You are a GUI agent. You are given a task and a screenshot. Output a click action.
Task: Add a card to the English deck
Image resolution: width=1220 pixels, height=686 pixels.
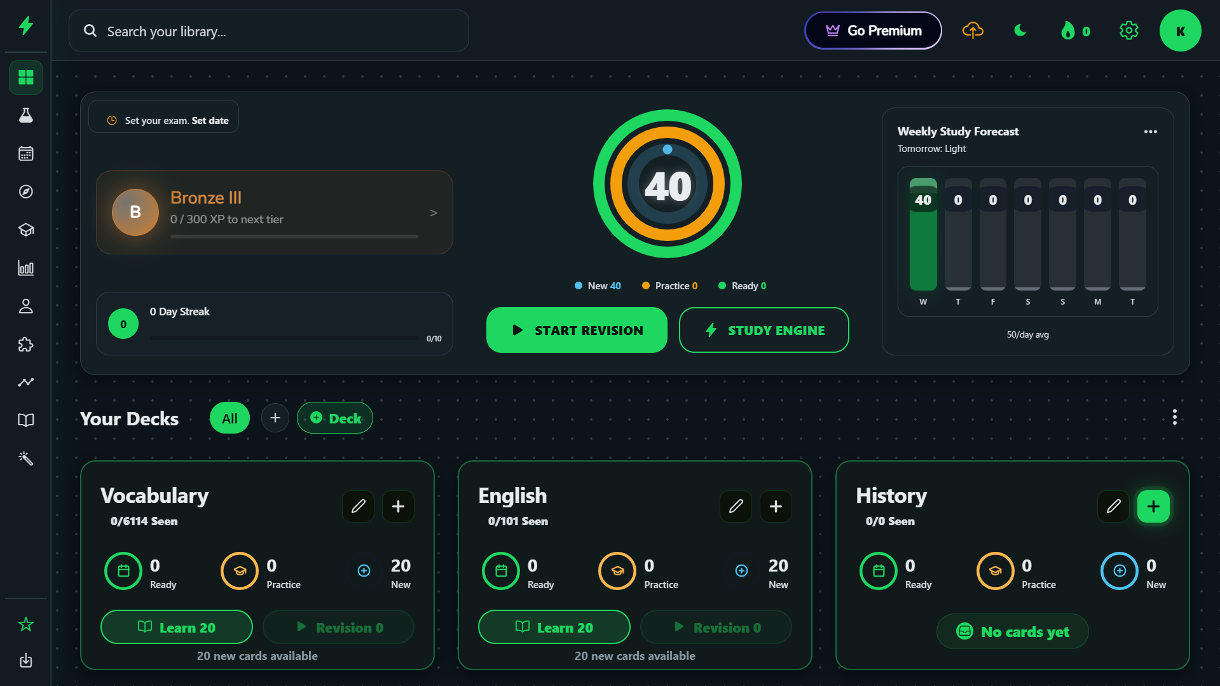[776, 506]
